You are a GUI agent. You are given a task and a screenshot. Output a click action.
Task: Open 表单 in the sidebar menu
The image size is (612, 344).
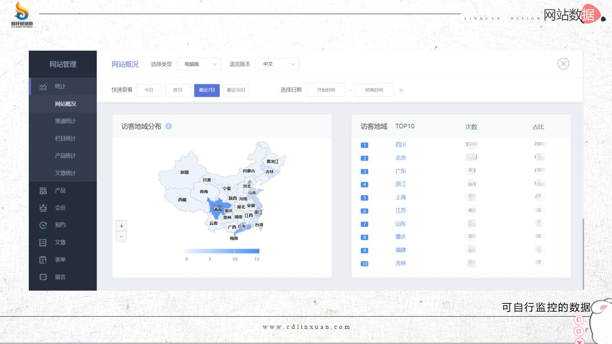[63, 260]
